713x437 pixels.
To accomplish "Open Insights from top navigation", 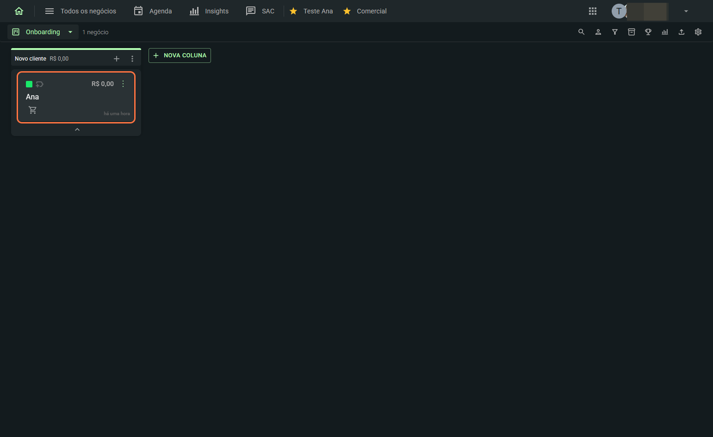I will tap(209, 11).
